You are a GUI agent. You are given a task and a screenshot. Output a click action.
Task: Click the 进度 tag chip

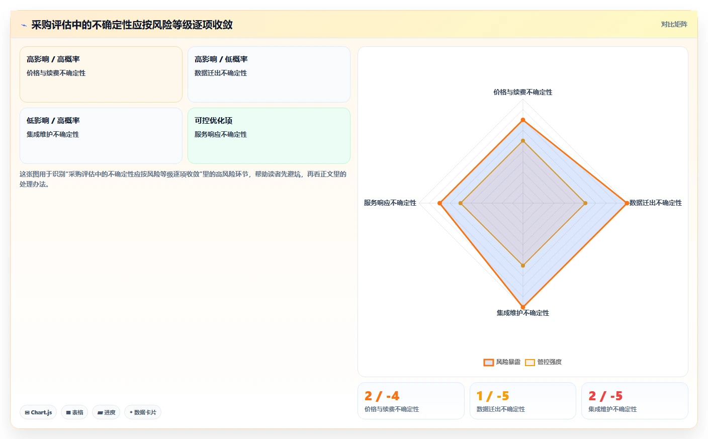[106, 412]
